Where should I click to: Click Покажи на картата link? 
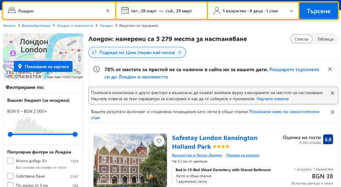(x=242, y=155)
